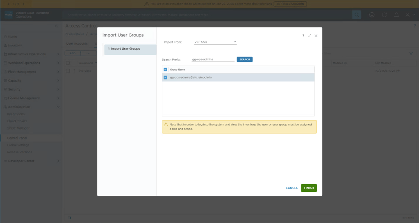Cancel the Import User Groups dialog
The width and height of the screenshot is (419, 223).
tap(291, 188)
